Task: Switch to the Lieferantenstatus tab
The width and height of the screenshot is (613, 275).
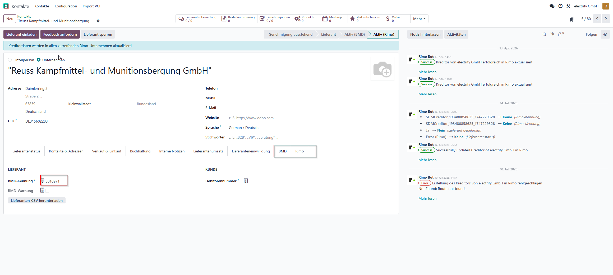Action: point(26,151)
